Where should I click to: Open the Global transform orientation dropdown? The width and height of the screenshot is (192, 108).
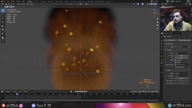point(71,4)
